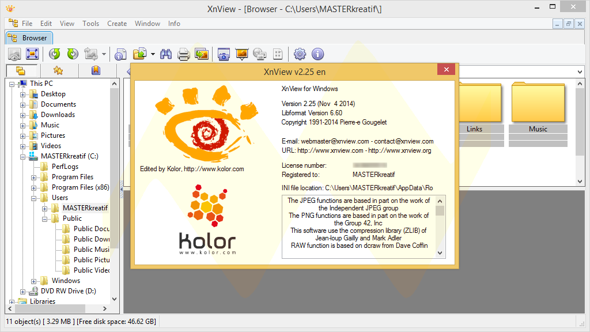Click the 'Registered to: MASTERkreatif' value
This screenshot has height=332, width=590.
[x=373, y=175]
